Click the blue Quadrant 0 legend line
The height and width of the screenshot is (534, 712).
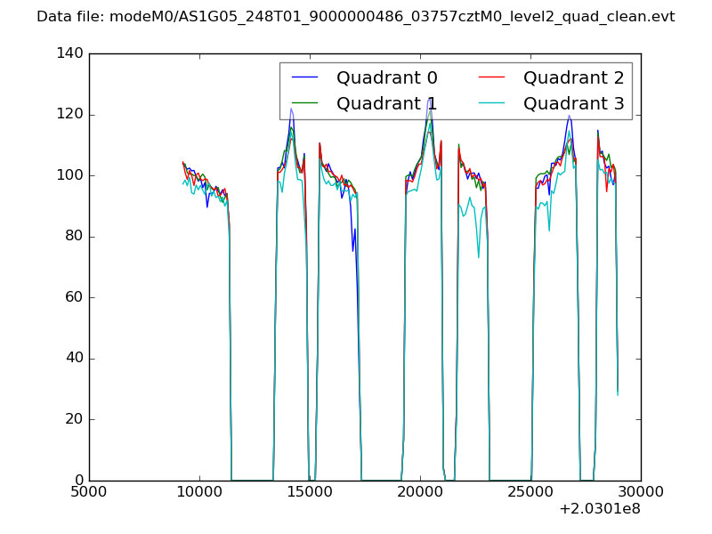pos(305,78)
